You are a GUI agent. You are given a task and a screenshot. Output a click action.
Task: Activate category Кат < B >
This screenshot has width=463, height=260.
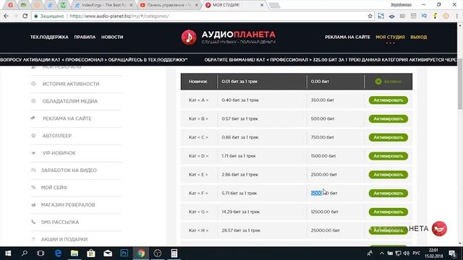tap(388, 118)
